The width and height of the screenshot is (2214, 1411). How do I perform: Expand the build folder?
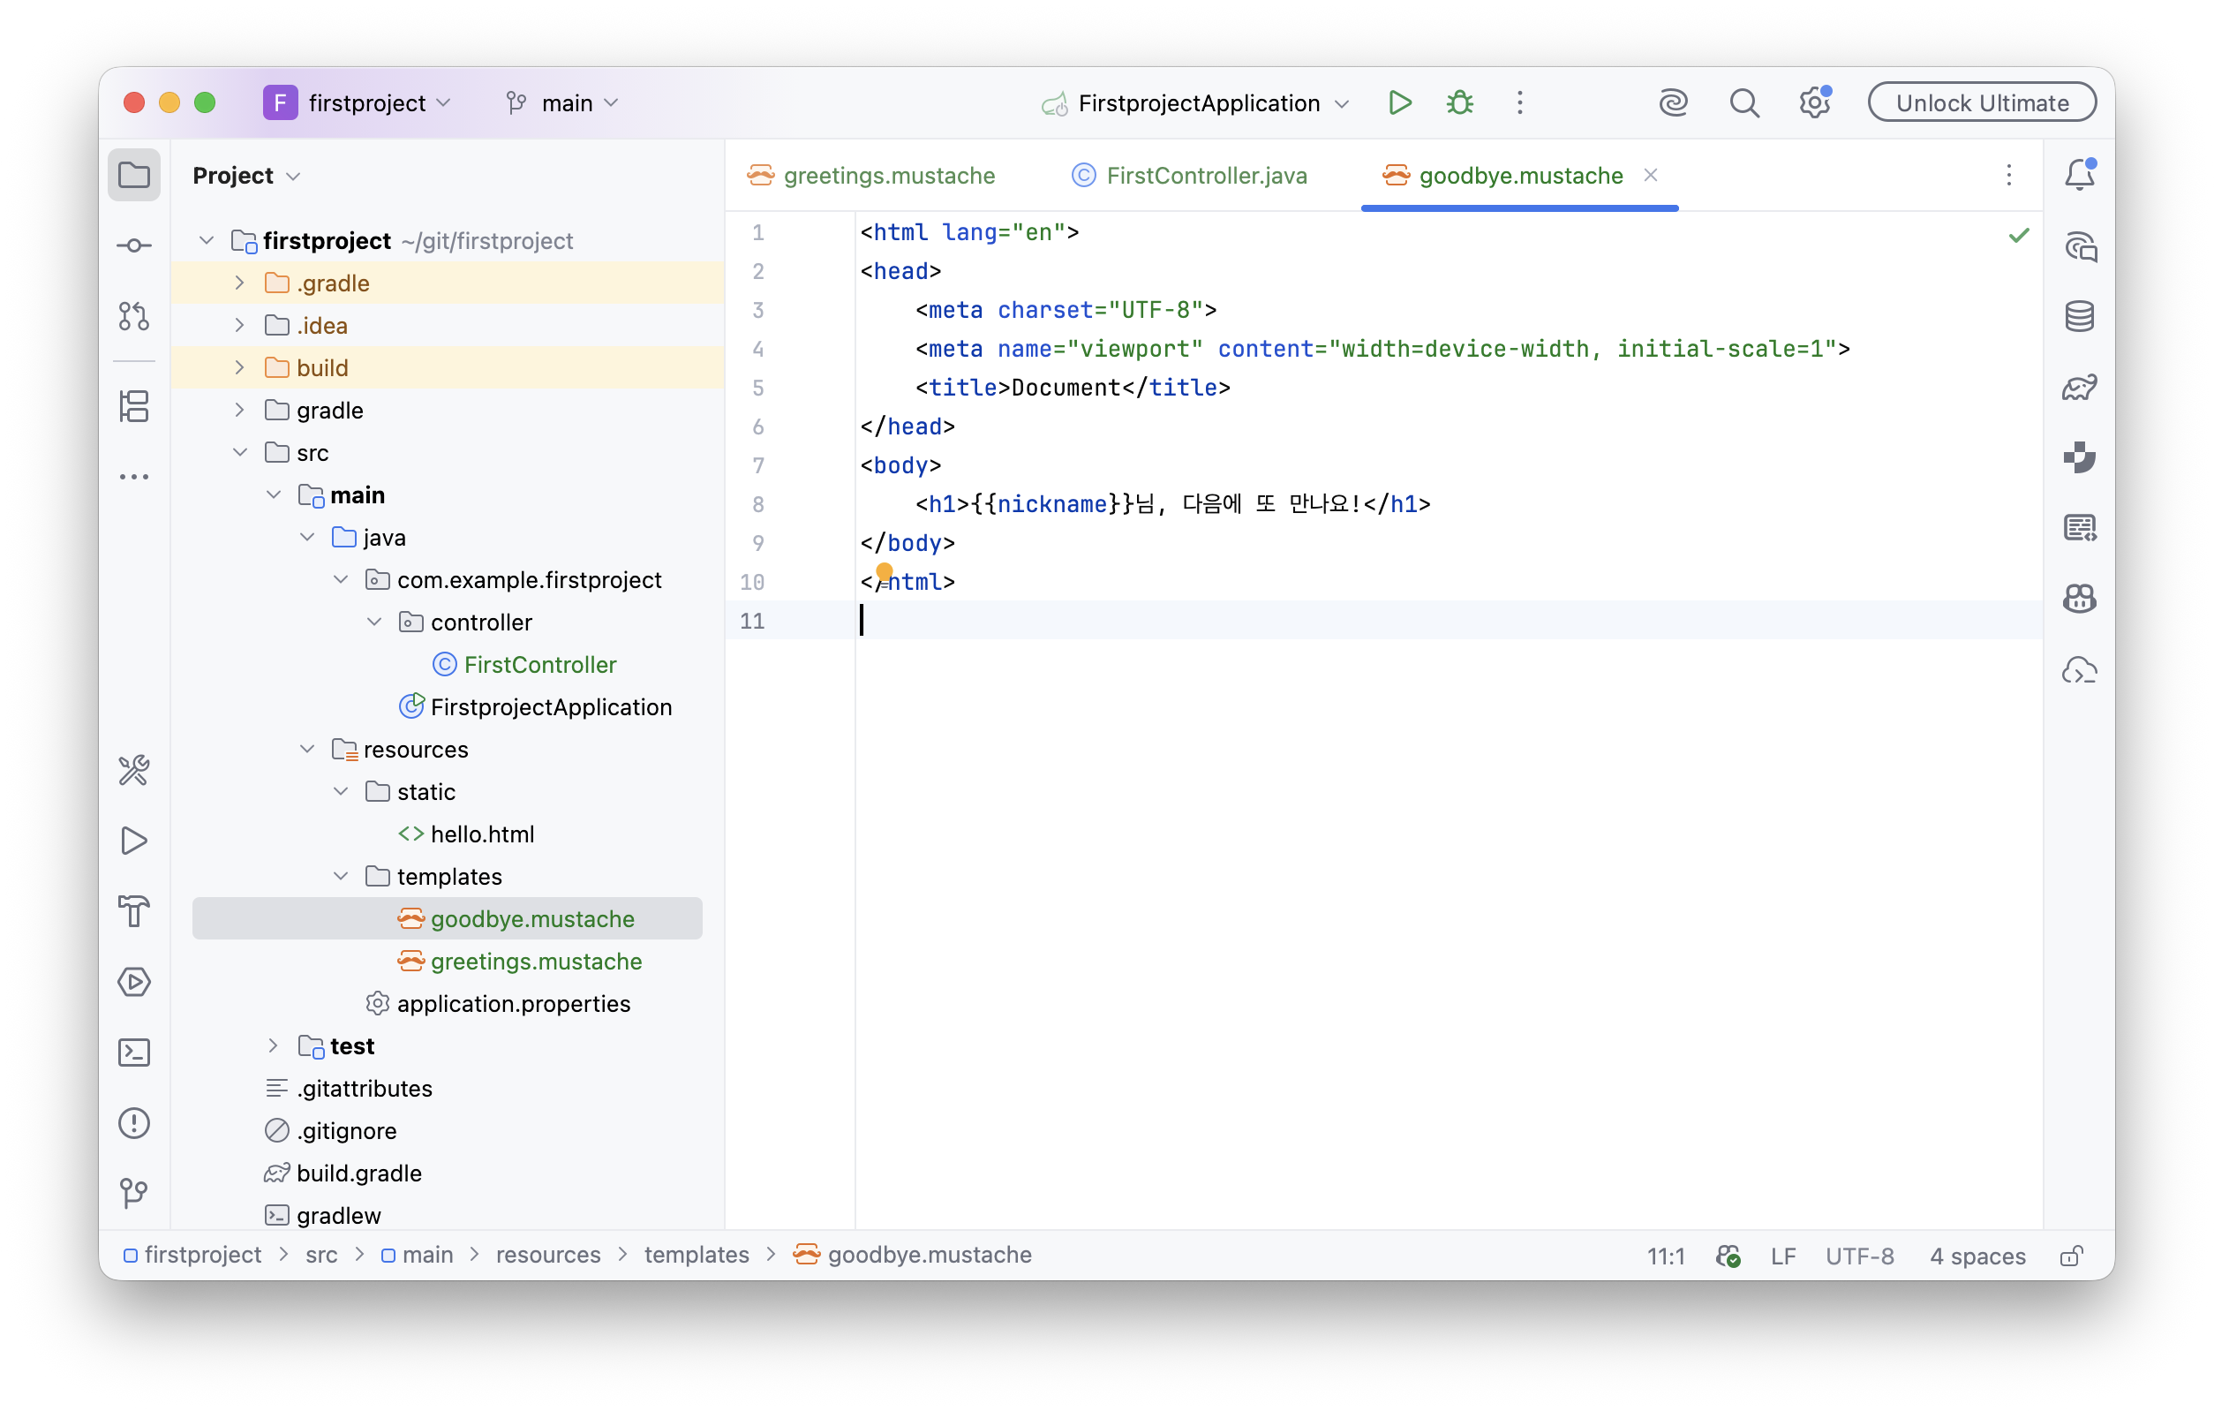pyautogui.click(x=240, y=368)
